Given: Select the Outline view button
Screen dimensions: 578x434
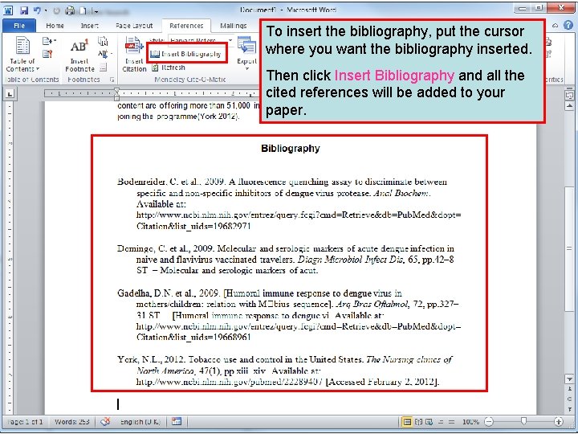Looking at the screenshot, I should tap(441, 421).
